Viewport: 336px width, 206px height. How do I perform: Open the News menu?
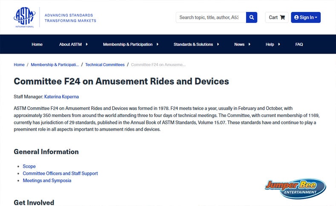pos(242,44)
